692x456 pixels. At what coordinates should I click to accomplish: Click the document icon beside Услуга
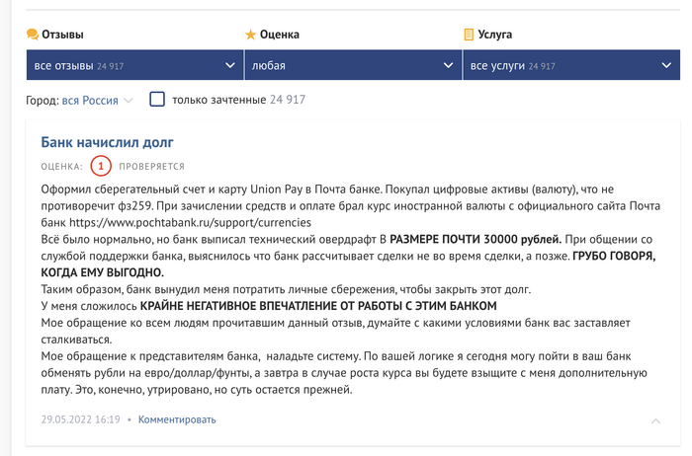tap(470, 35)
